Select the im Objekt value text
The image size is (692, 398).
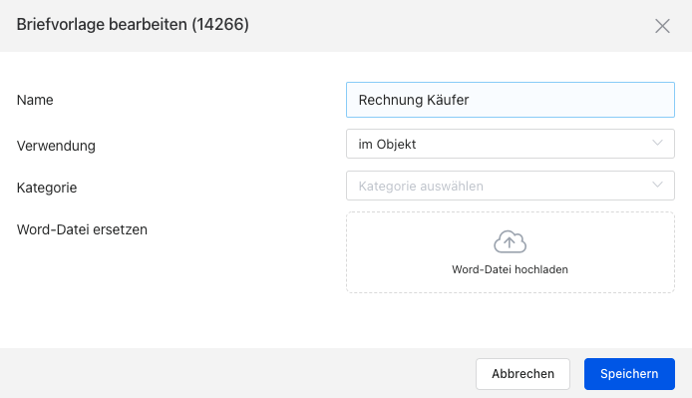pyautogui.click(x=387, y=144)
